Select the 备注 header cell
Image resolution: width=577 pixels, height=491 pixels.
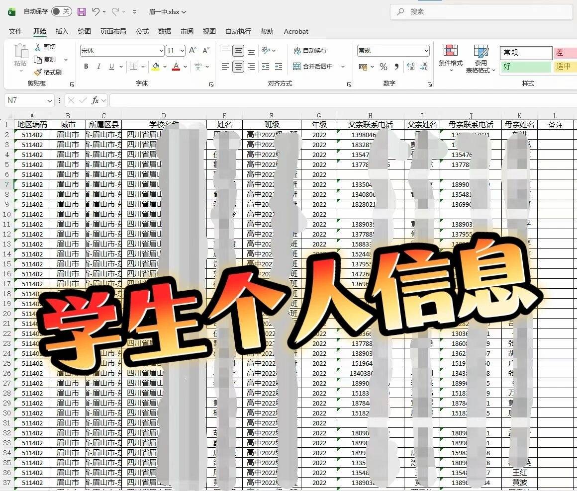(x=555, y=125)
